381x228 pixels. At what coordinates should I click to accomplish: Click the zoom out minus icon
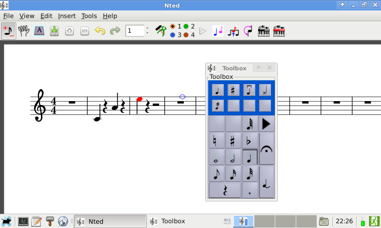[x=85, y=31]
